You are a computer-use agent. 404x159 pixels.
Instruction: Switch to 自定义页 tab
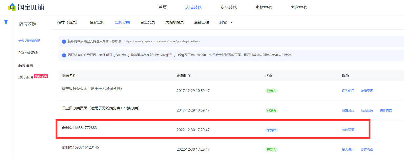click(148, 22)
